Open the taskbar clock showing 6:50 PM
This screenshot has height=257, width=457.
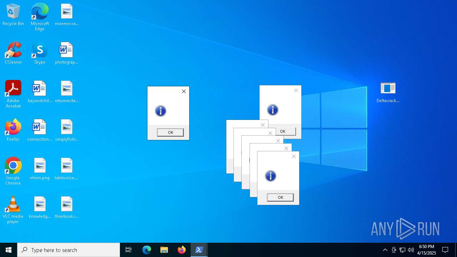coord(427,250)
